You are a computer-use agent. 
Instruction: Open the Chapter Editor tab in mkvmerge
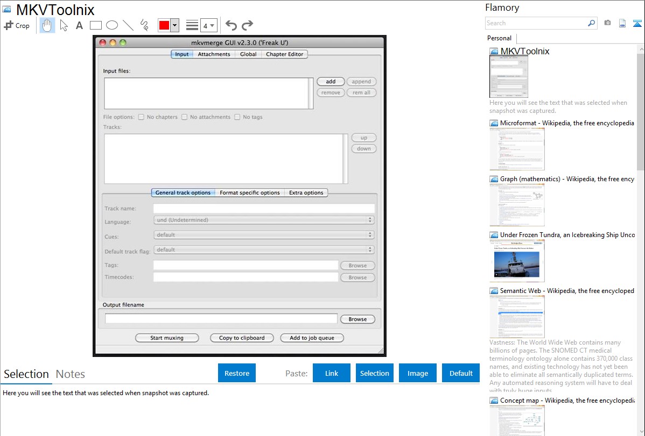coord(285,54)
